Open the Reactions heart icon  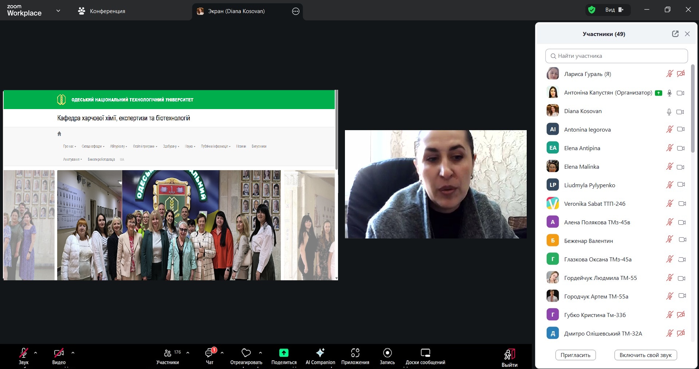[246, 353]
